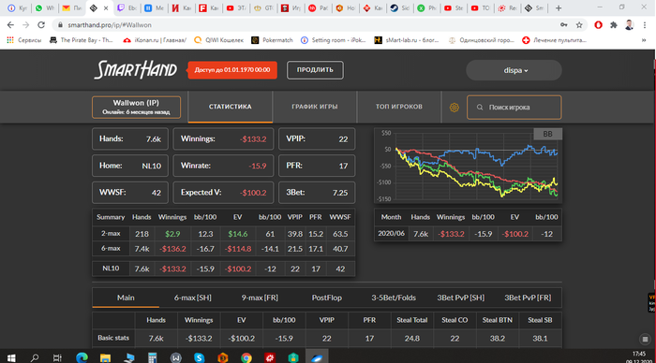Open a new browser tab with the plus icon
The height and width of the screenshot is (363, 656).
559,7
